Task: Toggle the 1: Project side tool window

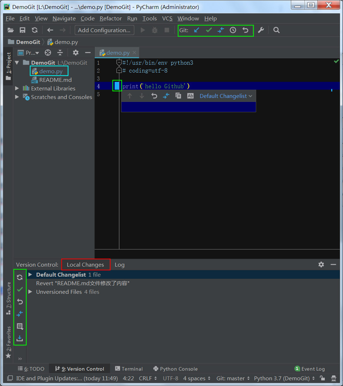Action: tap(9, 66)
